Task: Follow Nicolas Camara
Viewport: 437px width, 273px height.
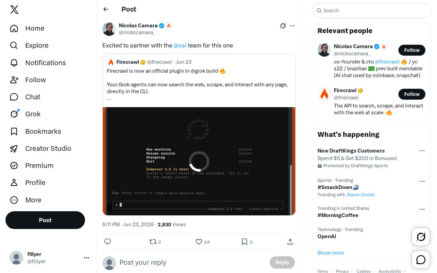Action: click(412, 50)
